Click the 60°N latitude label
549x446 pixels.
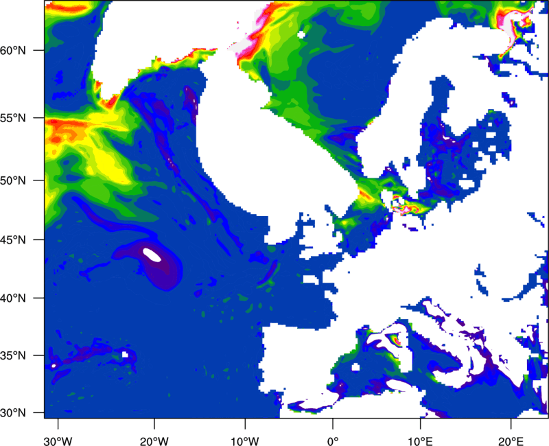13,50
